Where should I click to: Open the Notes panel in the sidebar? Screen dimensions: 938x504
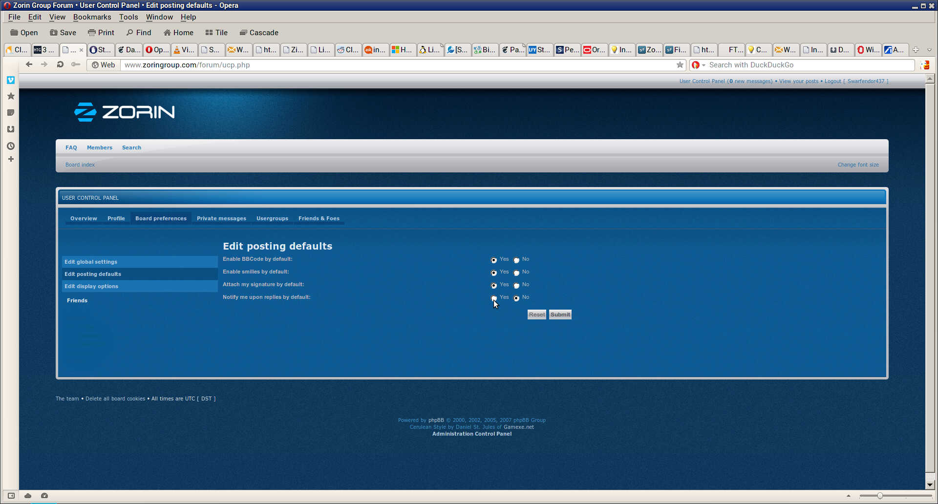[x=11, y=113]
